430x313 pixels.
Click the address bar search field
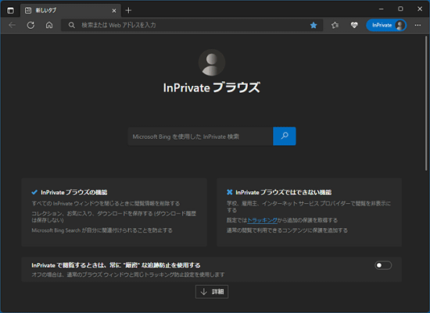pos(192,25)
